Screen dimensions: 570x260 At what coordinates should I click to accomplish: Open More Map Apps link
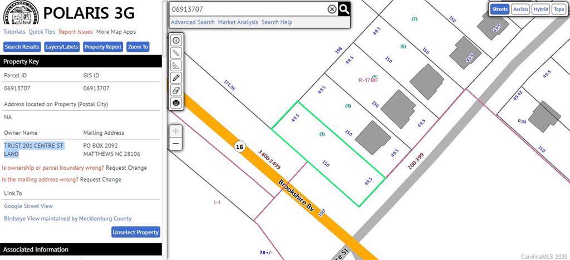click(116, 32)
